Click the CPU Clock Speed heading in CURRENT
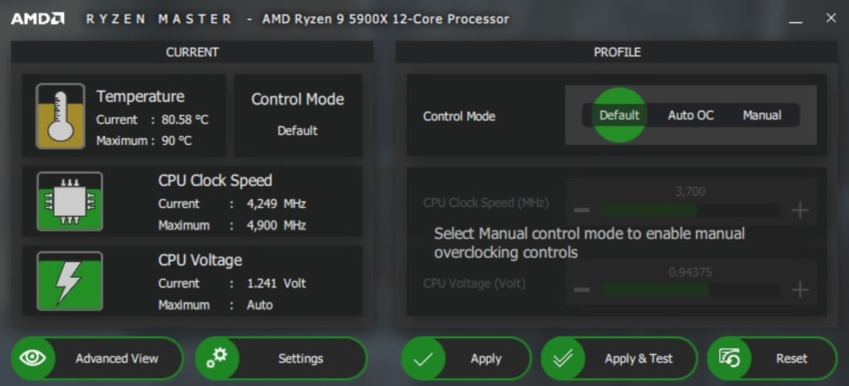 215,180
